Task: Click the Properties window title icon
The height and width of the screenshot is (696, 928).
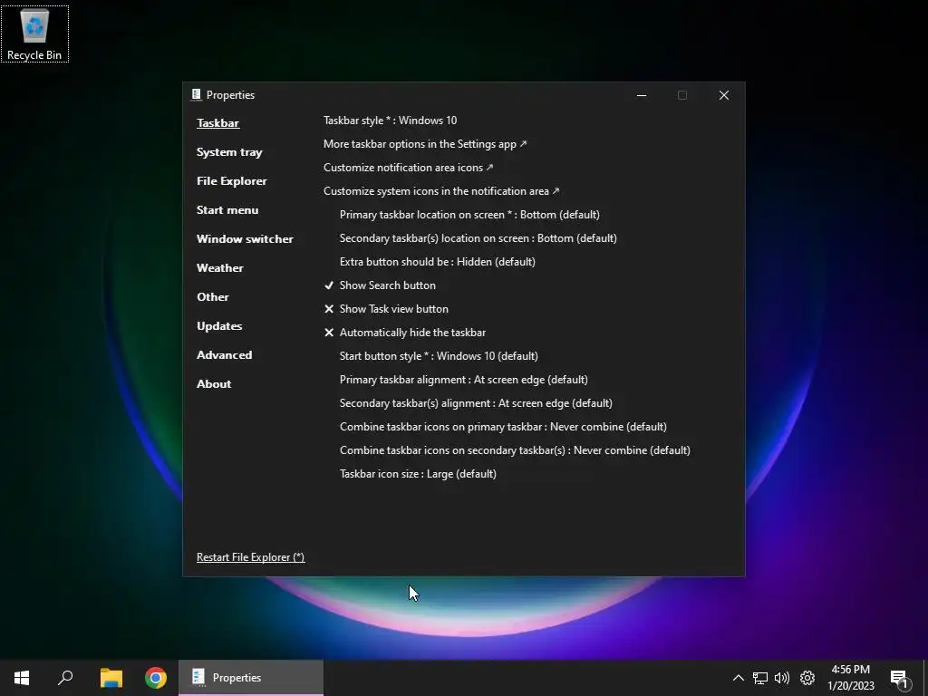Action: point(197,94)
